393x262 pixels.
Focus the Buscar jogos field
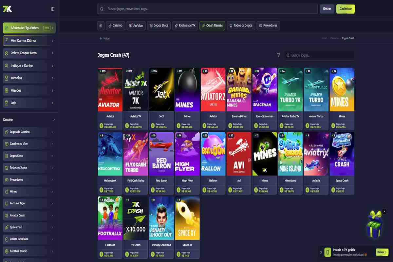tap(319, 55)
